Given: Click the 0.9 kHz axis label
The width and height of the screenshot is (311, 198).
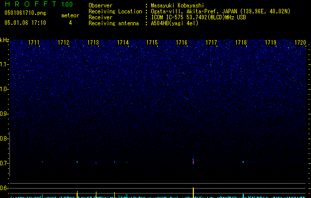Looking at the screenshot, I should pyautogui.click(x=4, y=114).
